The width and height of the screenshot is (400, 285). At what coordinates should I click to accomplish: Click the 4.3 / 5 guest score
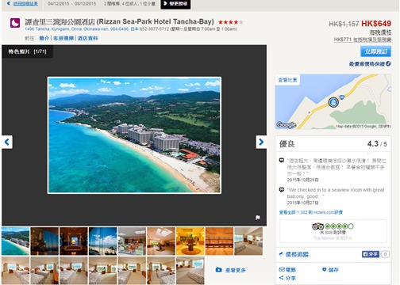377,144
